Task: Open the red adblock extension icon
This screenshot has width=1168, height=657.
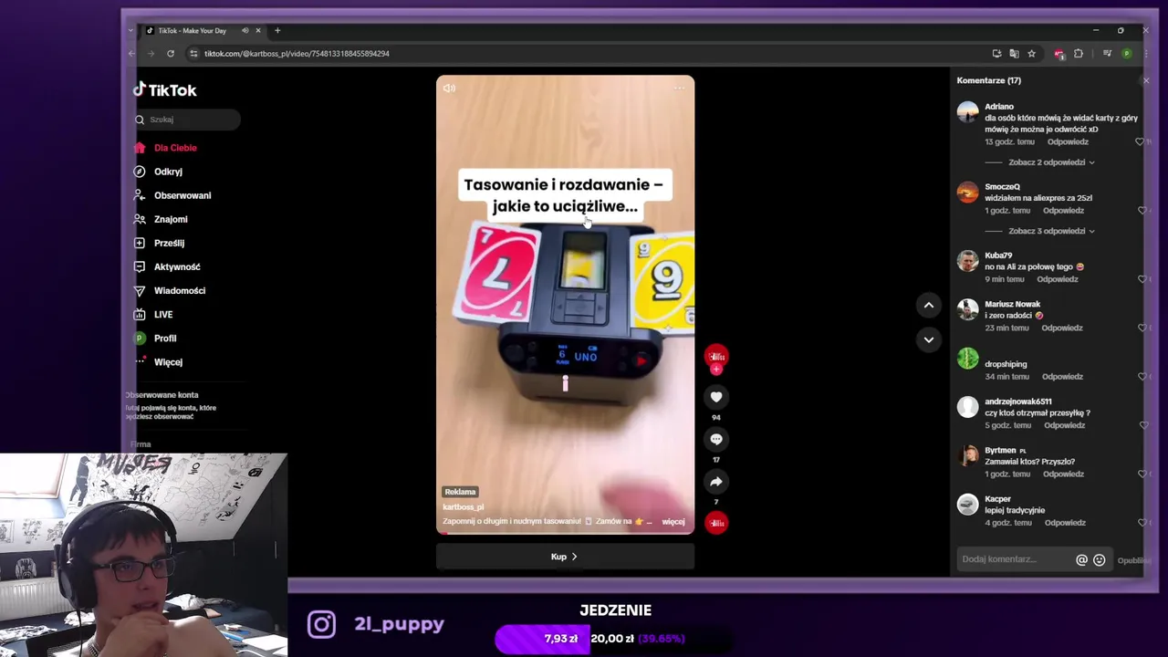Action: 1058,54
